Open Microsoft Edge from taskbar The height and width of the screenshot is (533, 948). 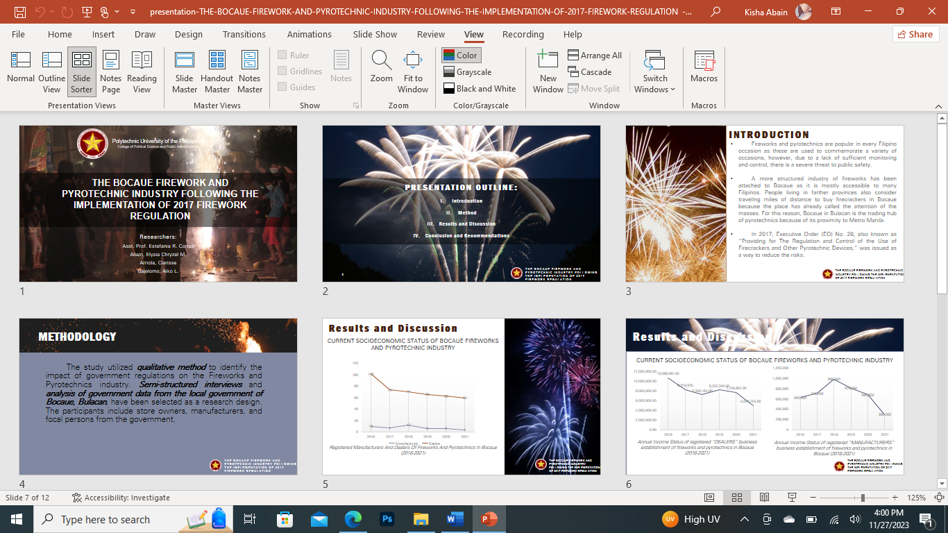point(353,519)
